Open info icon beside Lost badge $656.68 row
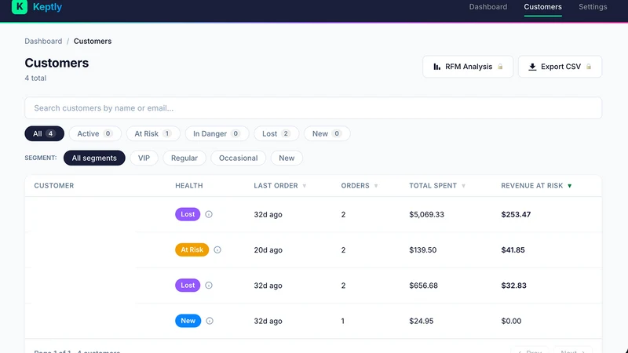This screenshot has height=353, width=628. 209,286
